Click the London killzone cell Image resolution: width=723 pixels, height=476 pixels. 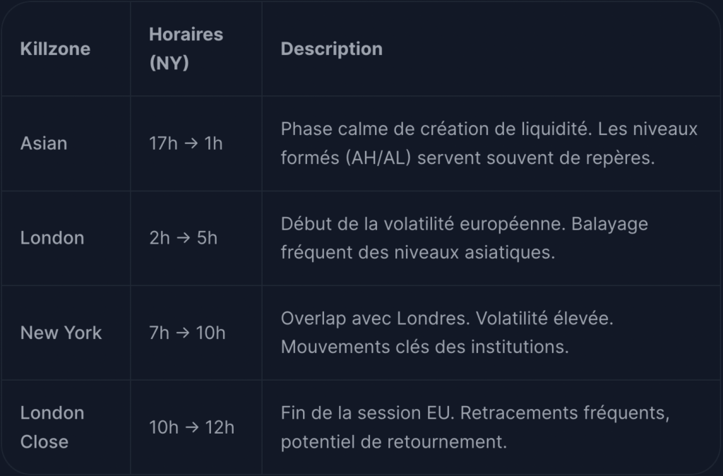pos(52,238)
